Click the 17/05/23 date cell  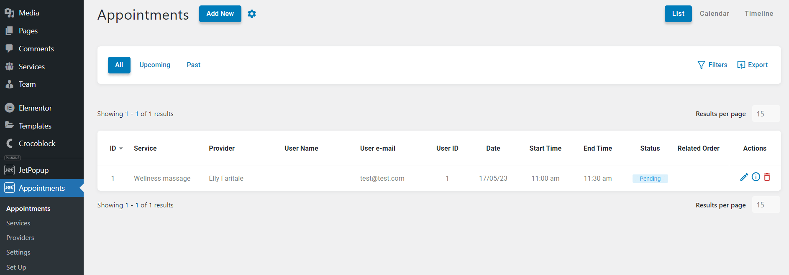coord(493,179)
